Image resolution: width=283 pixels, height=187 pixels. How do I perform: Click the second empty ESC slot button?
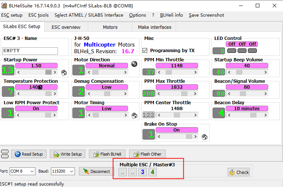pyautogui.click(x=133, y=172)
